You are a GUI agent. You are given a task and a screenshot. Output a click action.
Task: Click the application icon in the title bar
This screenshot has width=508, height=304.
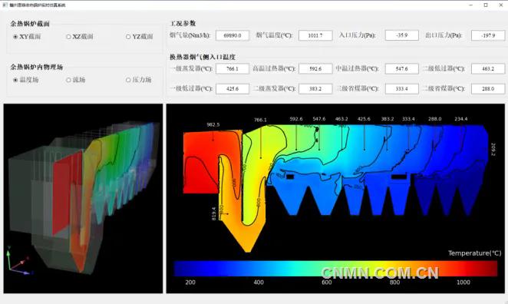pyautogui.click(x=5, y=5)
